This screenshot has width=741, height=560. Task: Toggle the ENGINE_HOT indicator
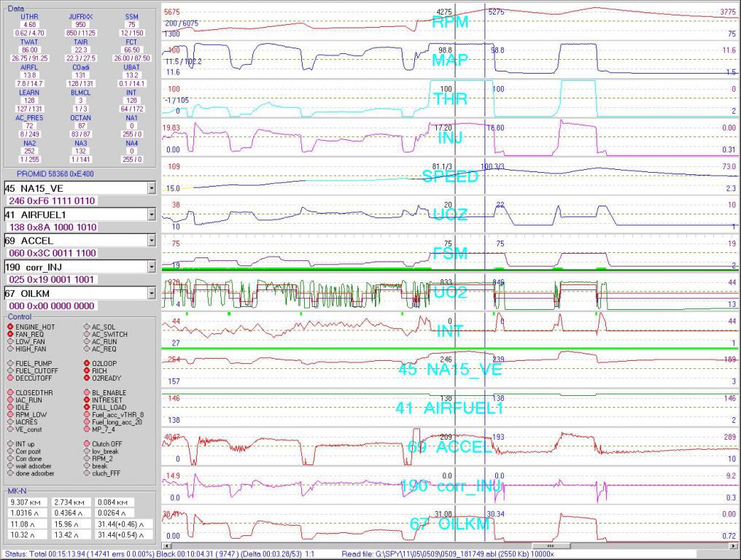tap(10, 327)
